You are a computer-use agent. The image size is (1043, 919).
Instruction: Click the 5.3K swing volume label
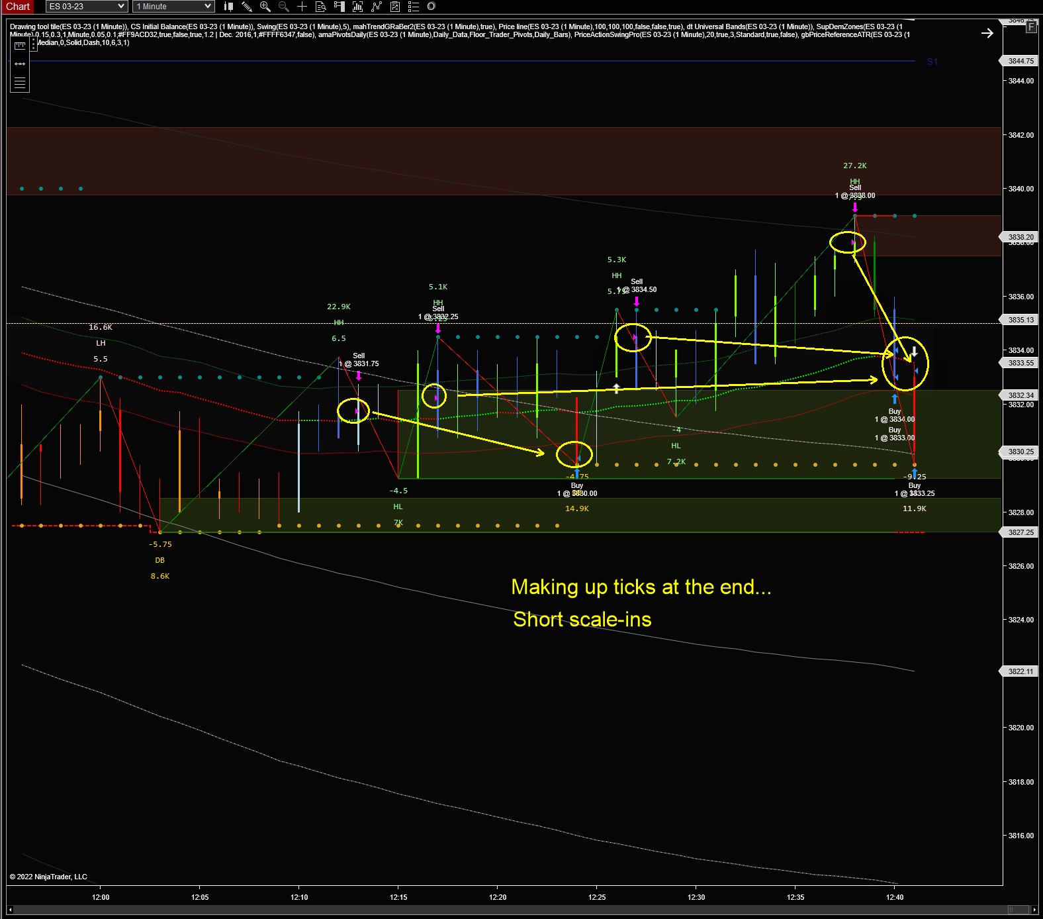[x=617, y=260]
